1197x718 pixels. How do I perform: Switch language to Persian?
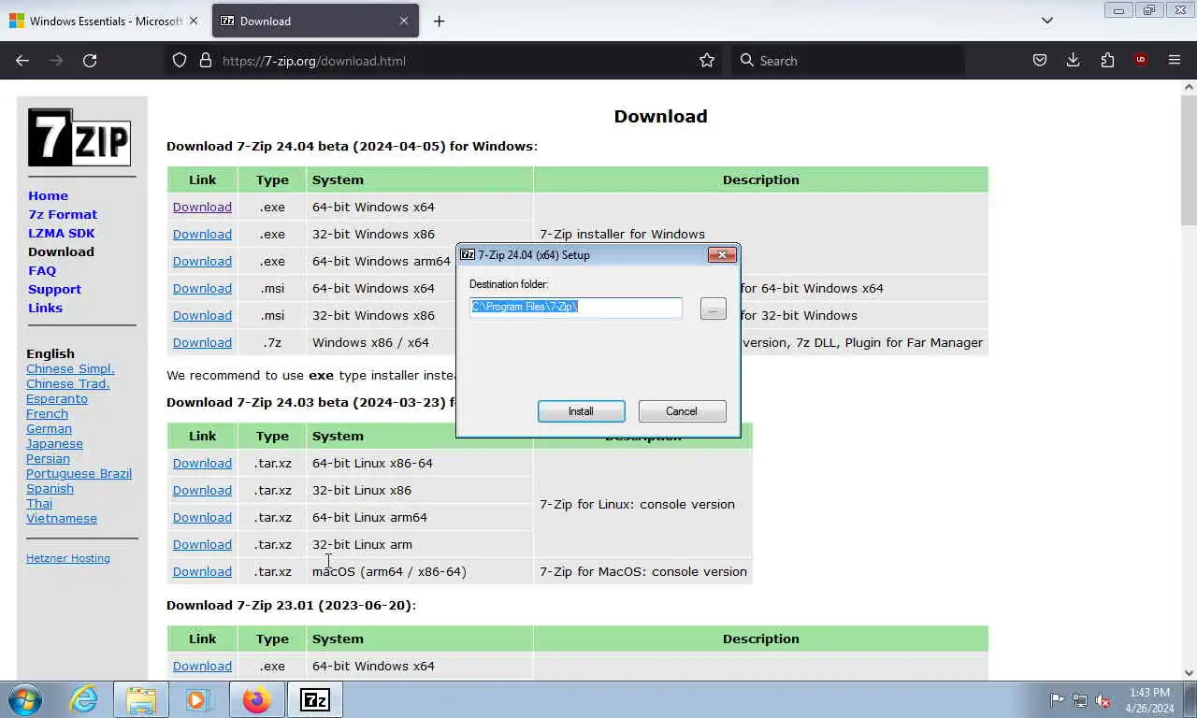tap(48, 458)
